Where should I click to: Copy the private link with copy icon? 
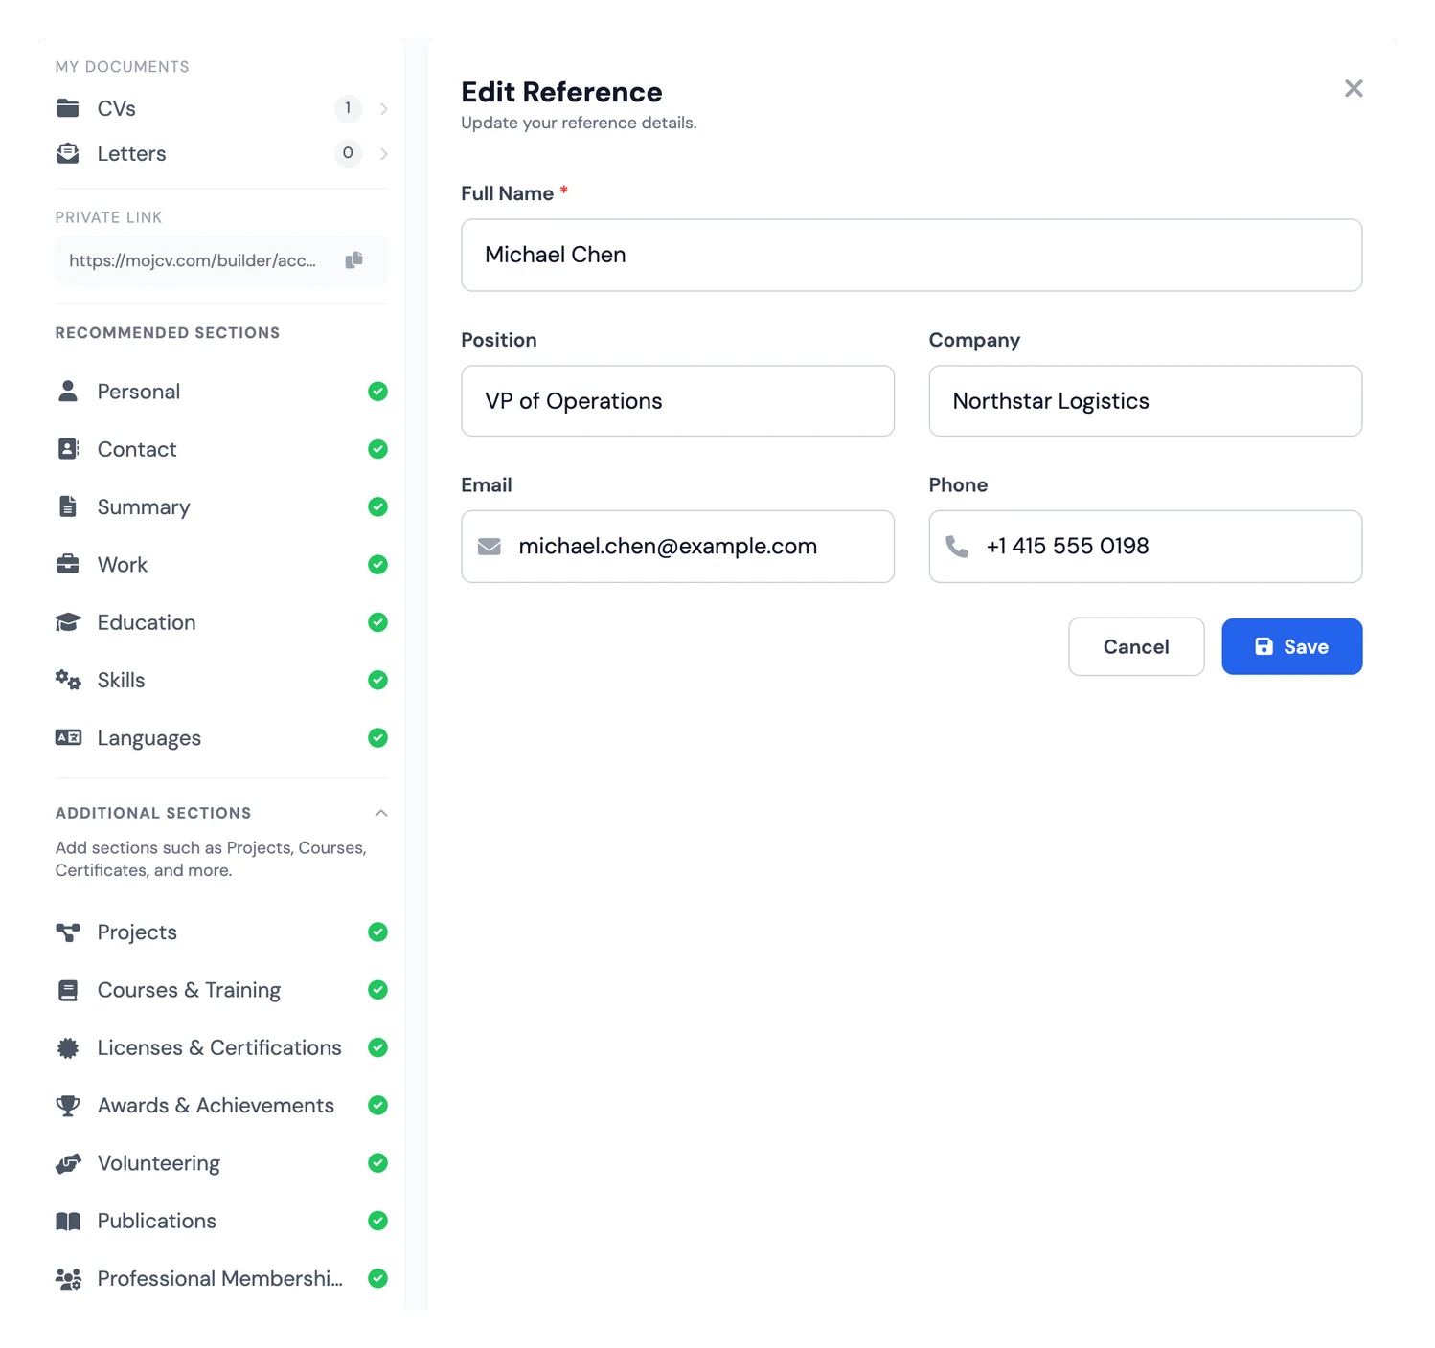click(353, 260)
